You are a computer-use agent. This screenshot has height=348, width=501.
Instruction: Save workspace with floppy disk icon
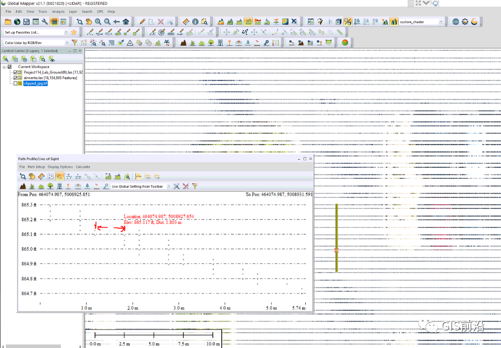point(26,22)
